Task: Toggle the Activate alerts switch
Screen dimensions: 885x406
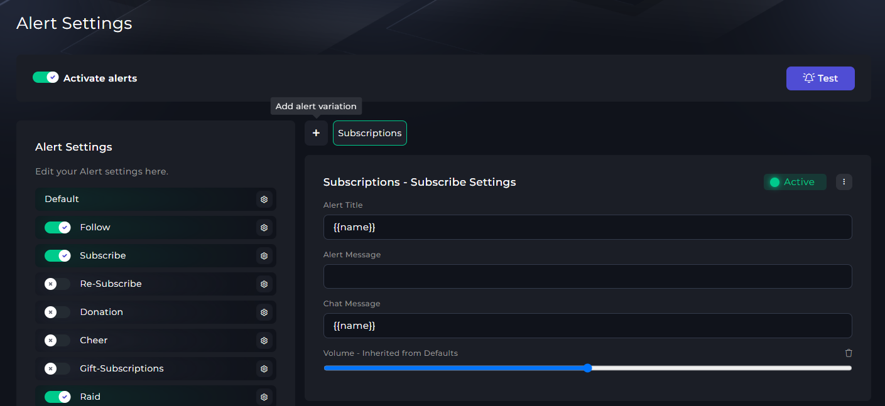Action: (x=46, y=78)
